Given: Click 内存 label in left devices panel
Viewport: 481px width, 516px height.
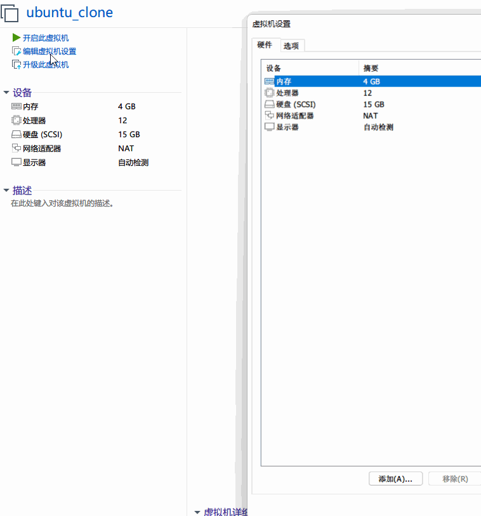Looking at the screenshot, I should click(x=30, y=107).
